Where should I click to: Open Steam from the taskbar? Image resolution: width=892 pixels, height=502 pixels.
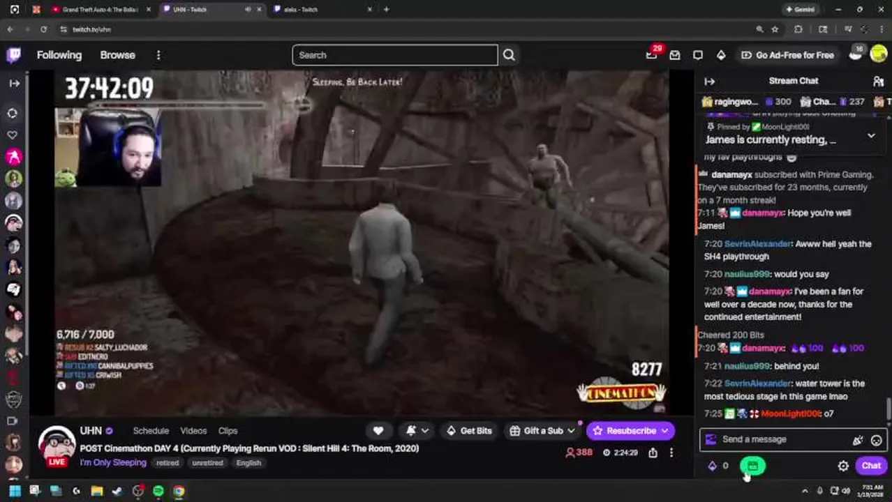tap(118, 491)
